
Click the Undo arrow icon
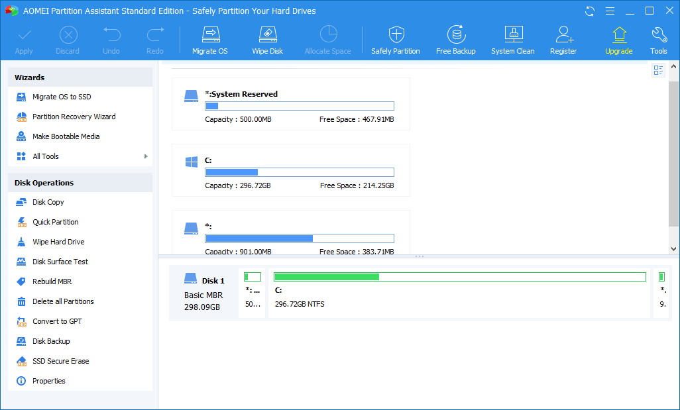[x=111, y=34]
